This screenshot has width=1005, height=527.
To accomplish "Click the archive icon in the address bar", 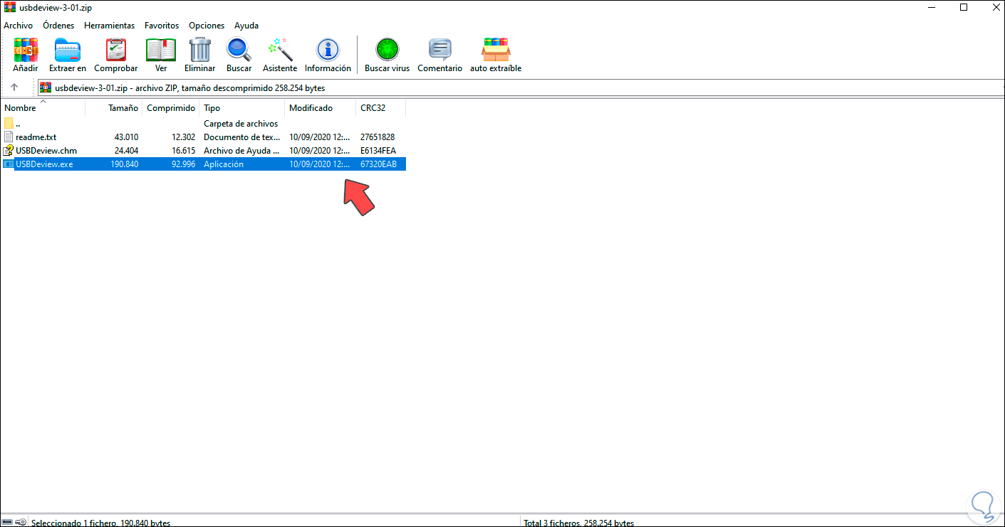I will [46, 87].
